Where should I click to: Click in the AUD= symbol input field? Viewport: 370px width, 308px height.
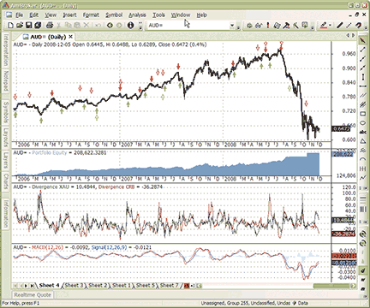[188, 26]
